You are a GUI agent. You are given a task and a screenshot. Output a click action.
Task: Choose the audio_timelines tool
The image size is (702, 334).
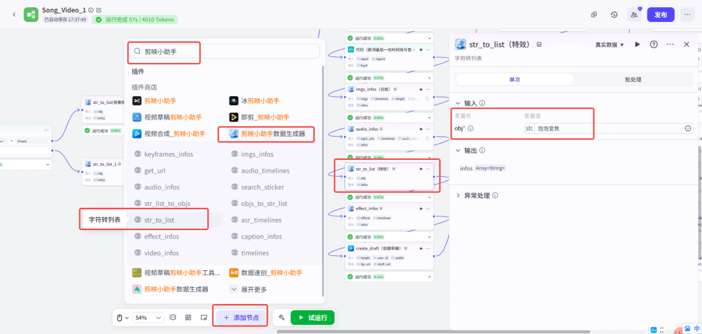[260, 171]
